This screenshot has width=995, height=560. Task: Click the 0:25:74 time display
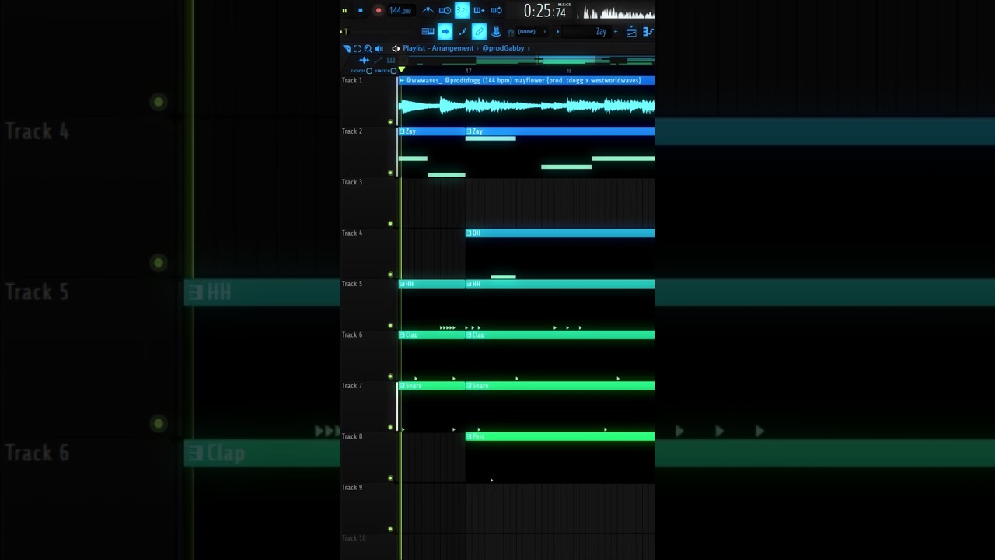click(x=545, y=11)
